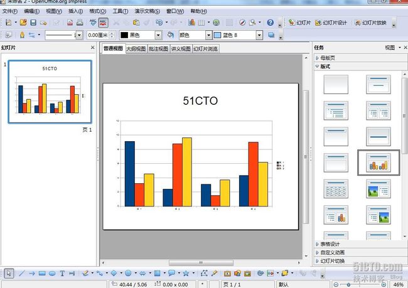Viewport: 408px width, 288px height.
Task: Expand the 母版页 section
Action: coord(360,58)
